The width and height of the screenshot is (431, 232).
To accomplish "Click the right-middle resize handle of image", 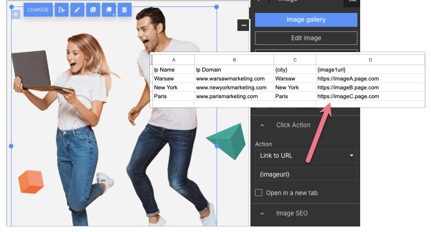I will (217, 146).
